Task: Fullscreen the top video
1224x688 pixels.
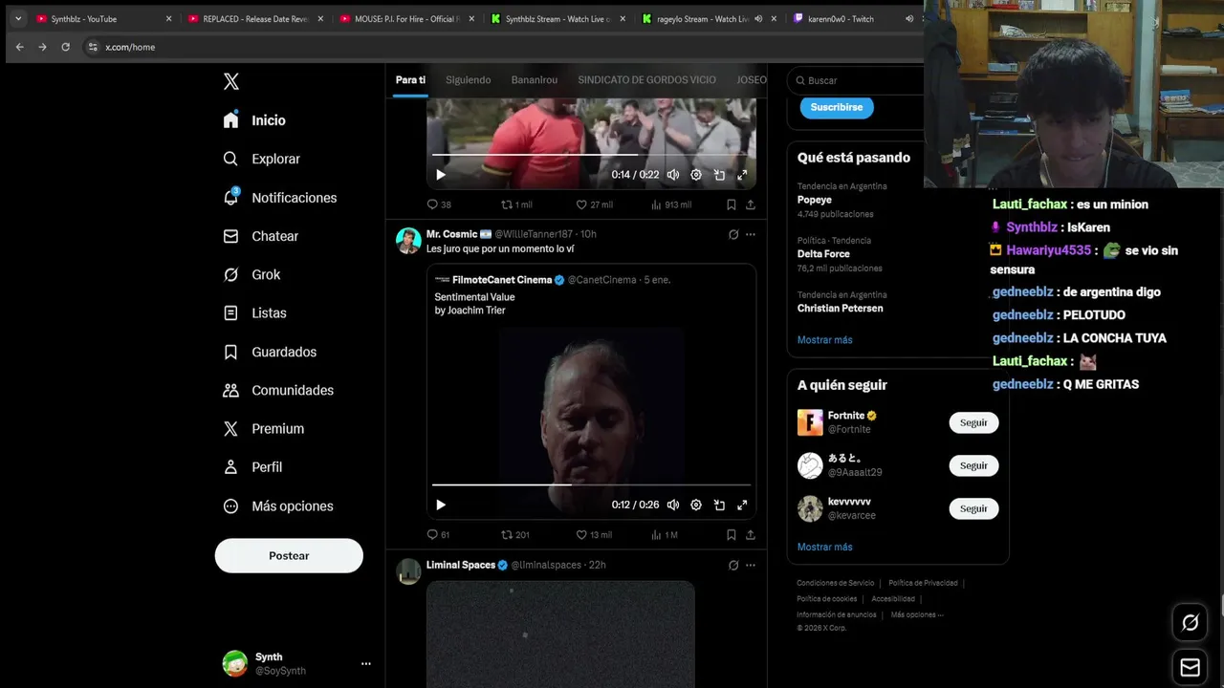Action: 742,175
